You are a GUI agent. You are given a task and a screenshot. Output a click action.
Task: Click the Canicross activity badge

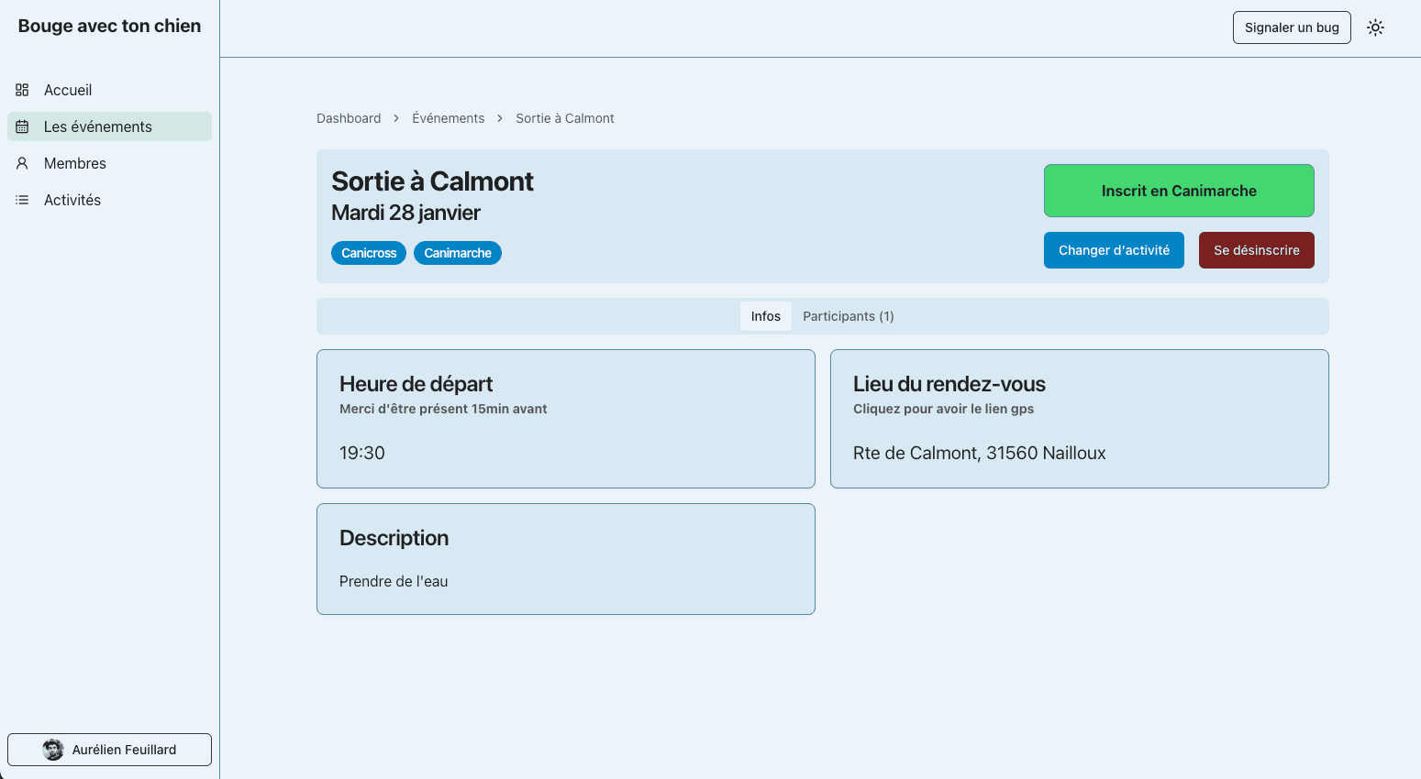(x=369, y=253)
